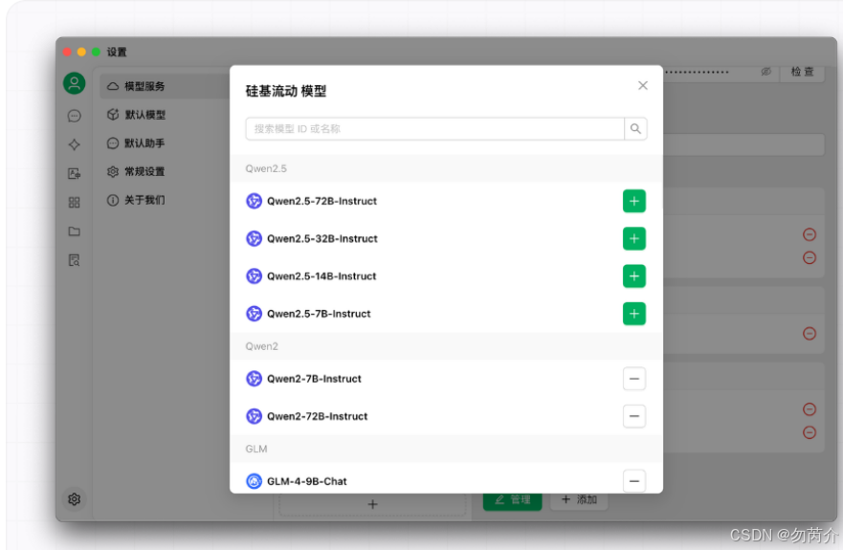Click the Qwen2.5-14B-Instruct model icon

point(254,276)
